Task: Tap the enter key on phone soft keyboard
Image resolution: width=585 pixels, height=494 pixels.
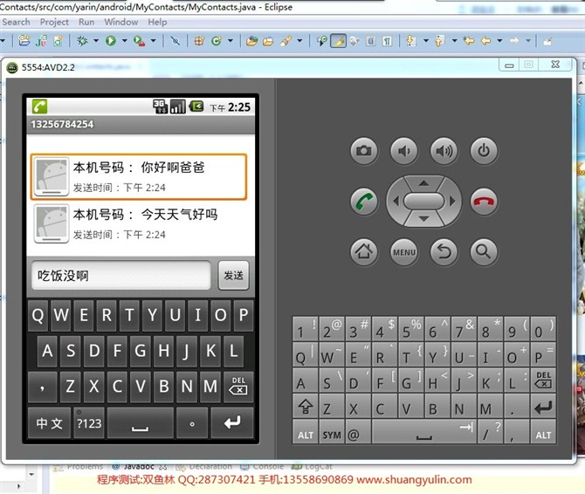Action: pyautogui.click(x=232, y=422)
